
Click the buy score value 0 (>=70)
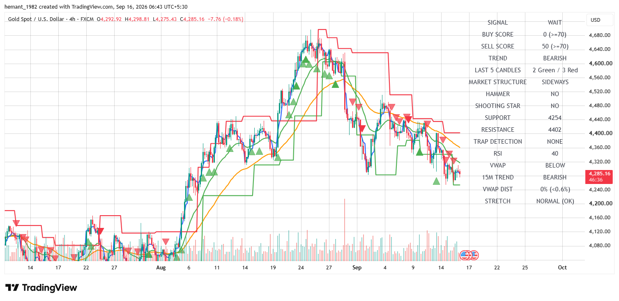click(555, 34)
